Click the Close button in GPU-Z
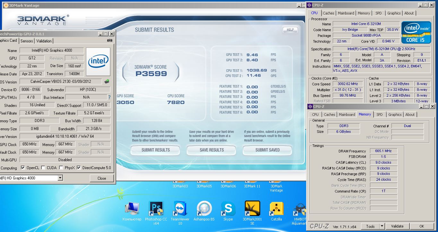 (x=102, y=178)
